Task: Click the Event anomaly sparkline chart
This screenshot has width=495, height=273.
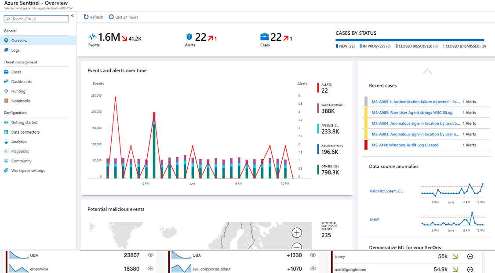Action: tap(453, 219)
